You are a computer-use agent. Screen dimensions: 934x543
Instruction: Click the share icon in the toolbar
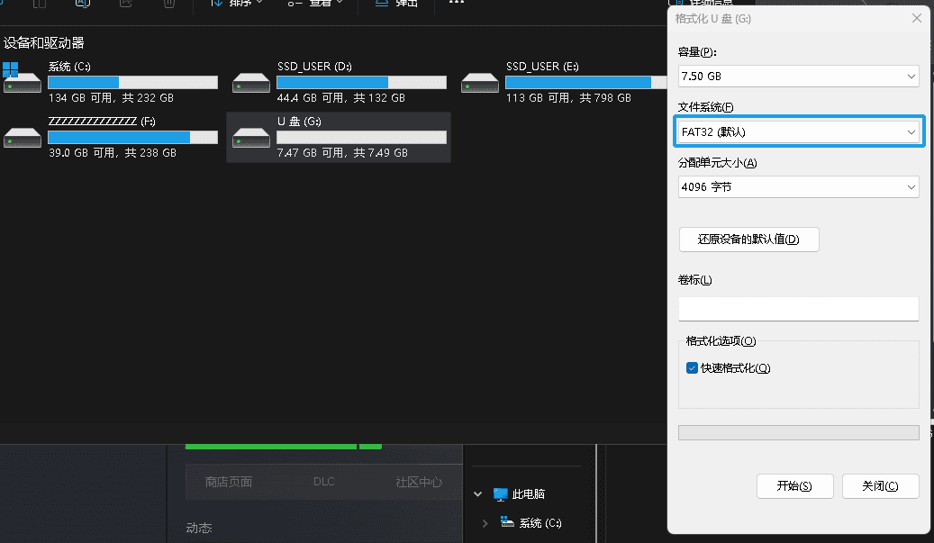click(125, 4)
